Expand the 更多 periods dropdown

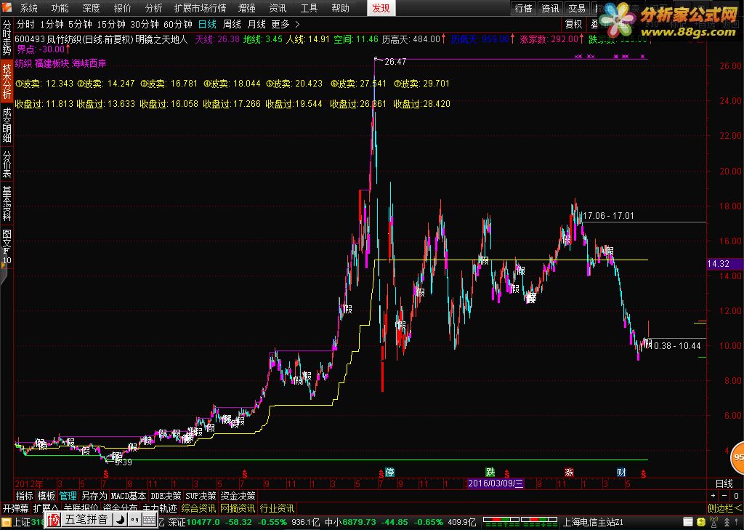click(285, 24)
